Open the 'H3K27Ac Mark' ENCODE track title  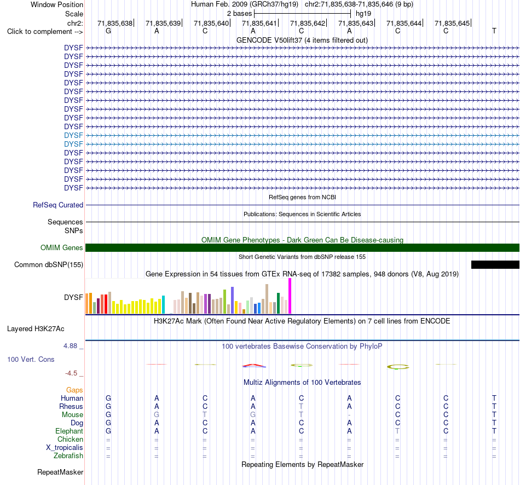click(x=302, y=321)
